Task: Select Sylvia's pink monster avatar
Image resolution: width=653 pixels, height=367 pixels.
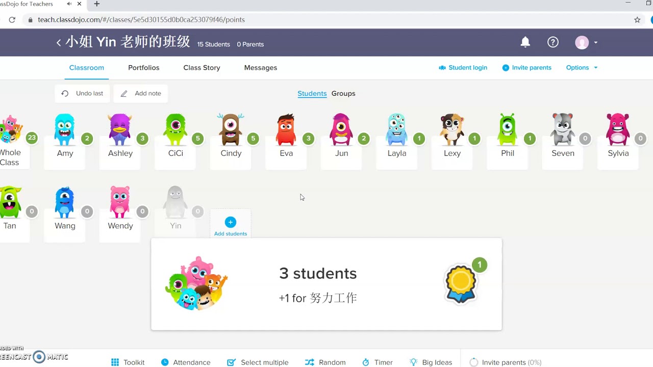Action: pyautogui.click(x=618, y=129)
